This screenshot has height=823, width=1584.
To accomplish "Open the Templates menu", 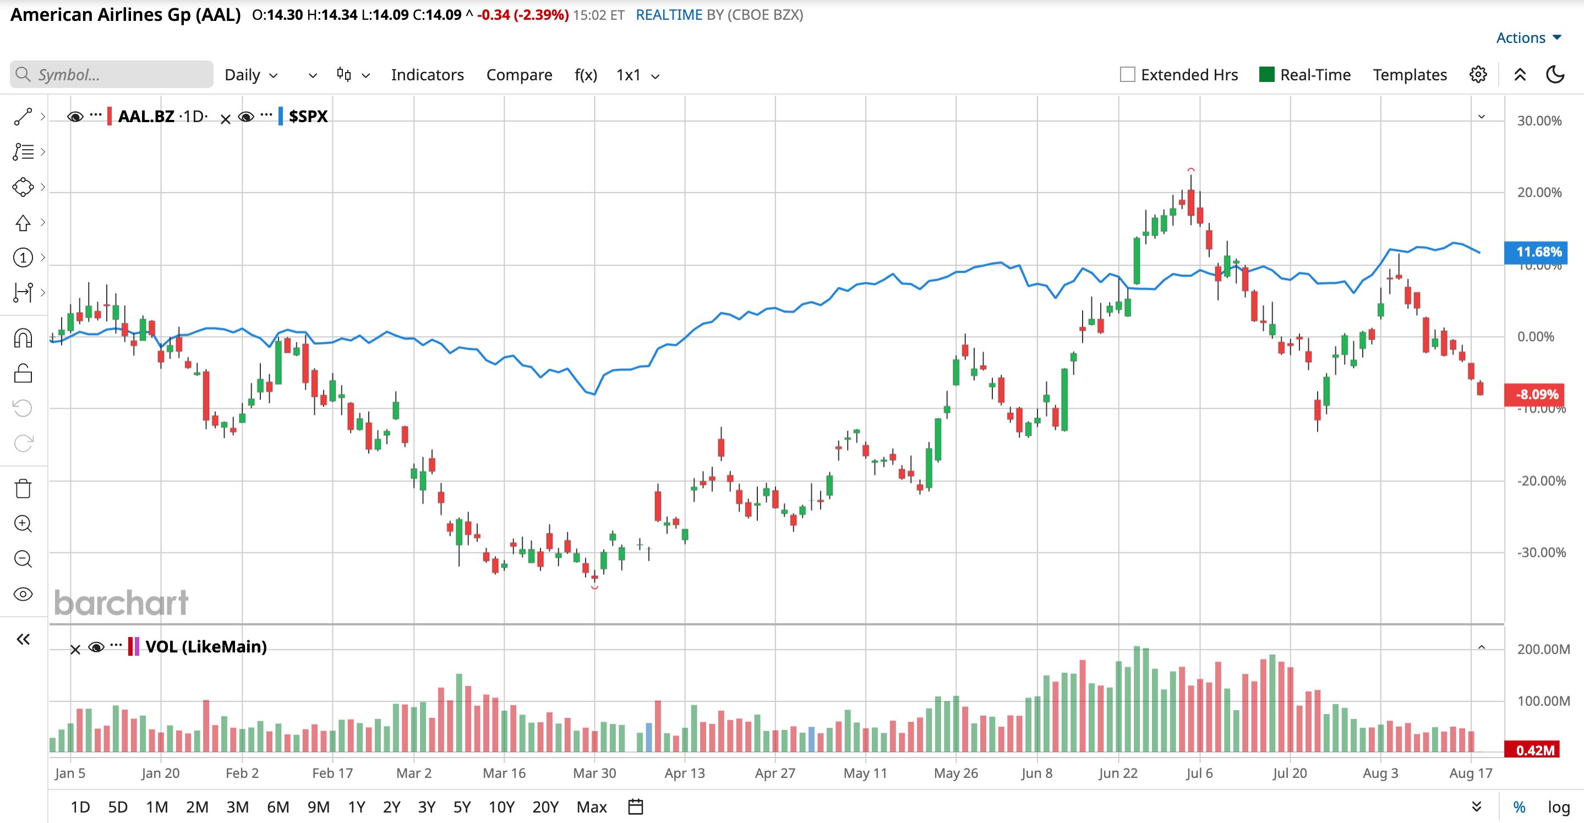I will [x=1410, y=75].
